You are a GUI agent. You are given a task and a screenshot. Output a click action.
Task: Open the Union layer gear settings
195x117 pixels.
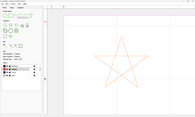(34, 72)
